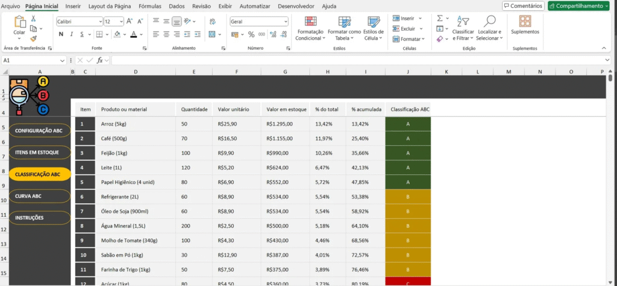
Task: Toggle bold formatting (N)
Action: coord(60,34)
